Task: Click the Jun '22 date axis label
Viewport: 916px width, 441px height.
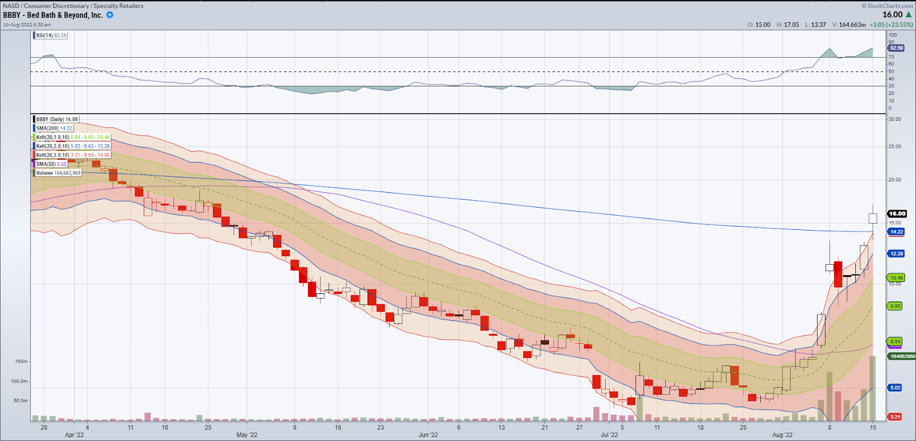Action: pyautogui.click(x=428, y=435)
